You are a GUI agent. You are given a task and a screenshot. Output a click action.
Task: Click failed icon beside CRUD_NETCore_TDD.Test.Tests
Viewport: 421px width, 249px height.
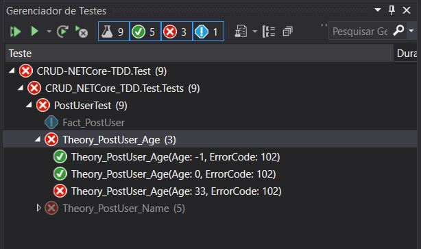(34, 88)
